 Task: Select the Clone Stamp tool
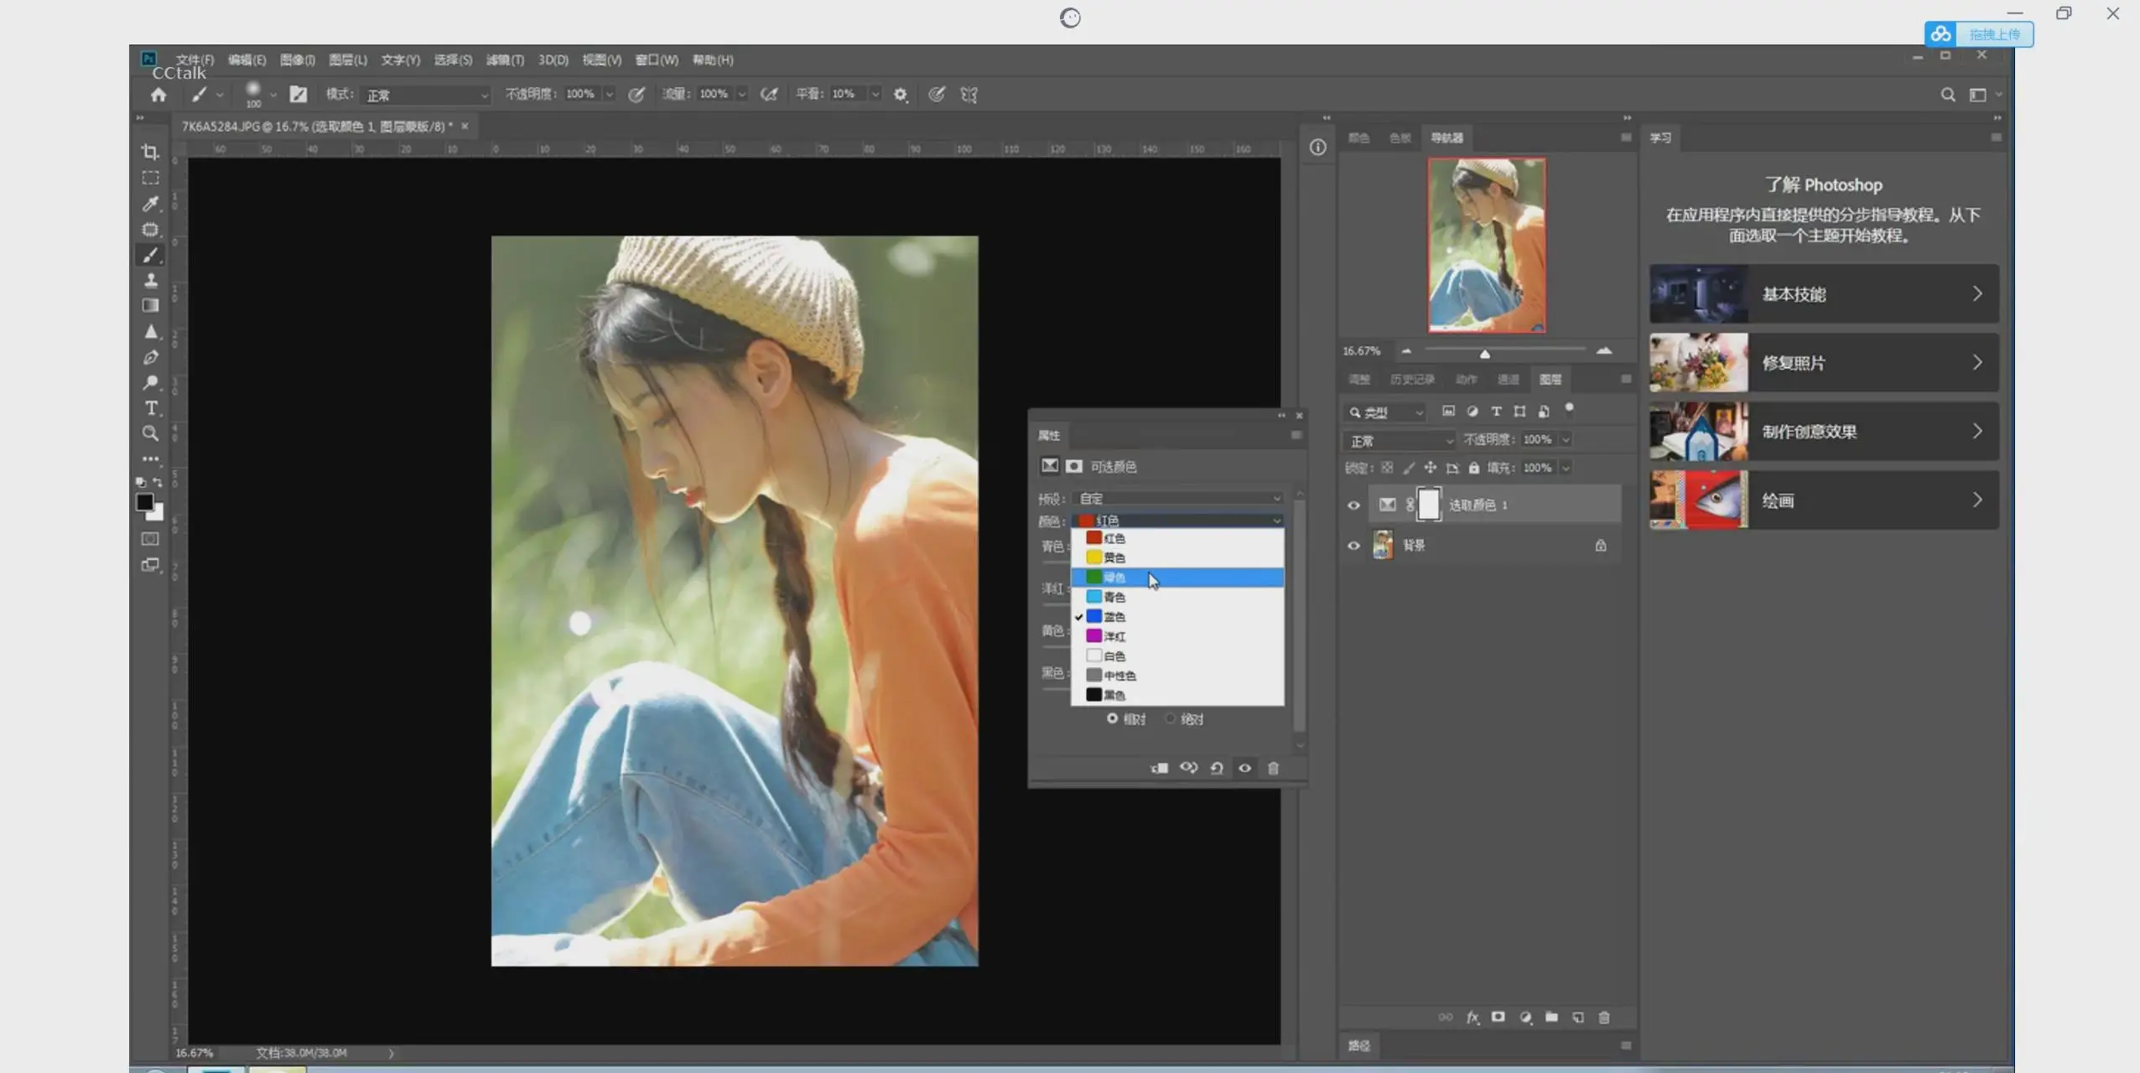tap(150, 280)
